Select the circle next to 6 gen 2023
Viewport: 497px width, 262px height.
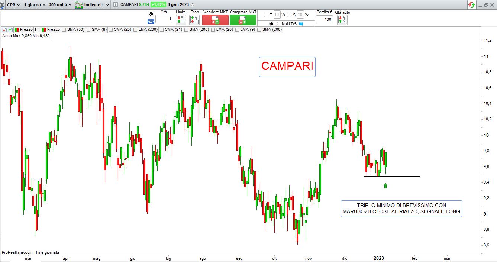[x=192, y=5]
